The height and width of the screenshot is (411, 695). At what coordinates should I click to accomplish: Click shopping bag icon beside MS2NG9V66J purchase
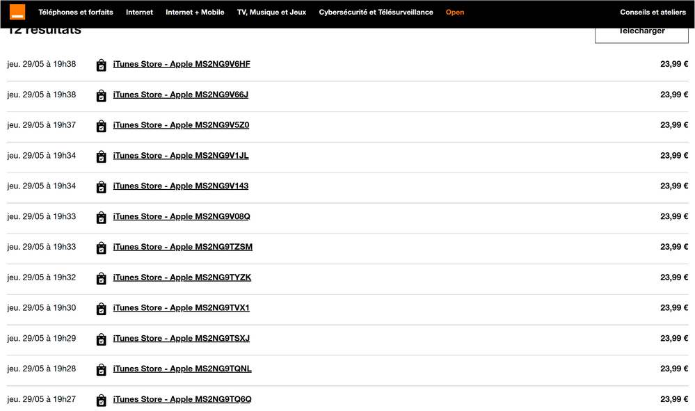click(x=101, y=96)
